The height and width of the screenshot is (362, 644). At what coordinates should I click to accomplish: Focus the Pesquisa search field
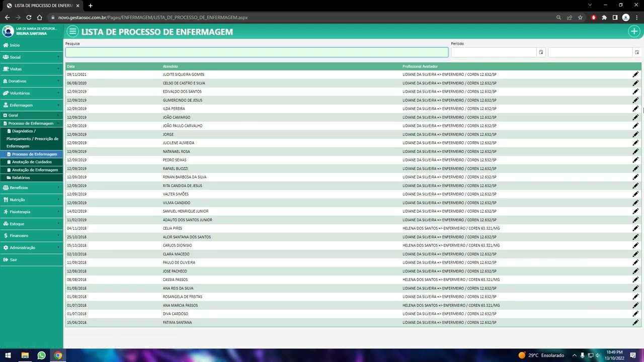256,52
